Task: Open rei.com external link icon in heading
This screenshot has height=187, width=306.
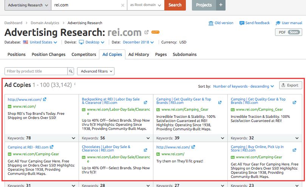Action: pyautogui.click(x=147, y=32)
